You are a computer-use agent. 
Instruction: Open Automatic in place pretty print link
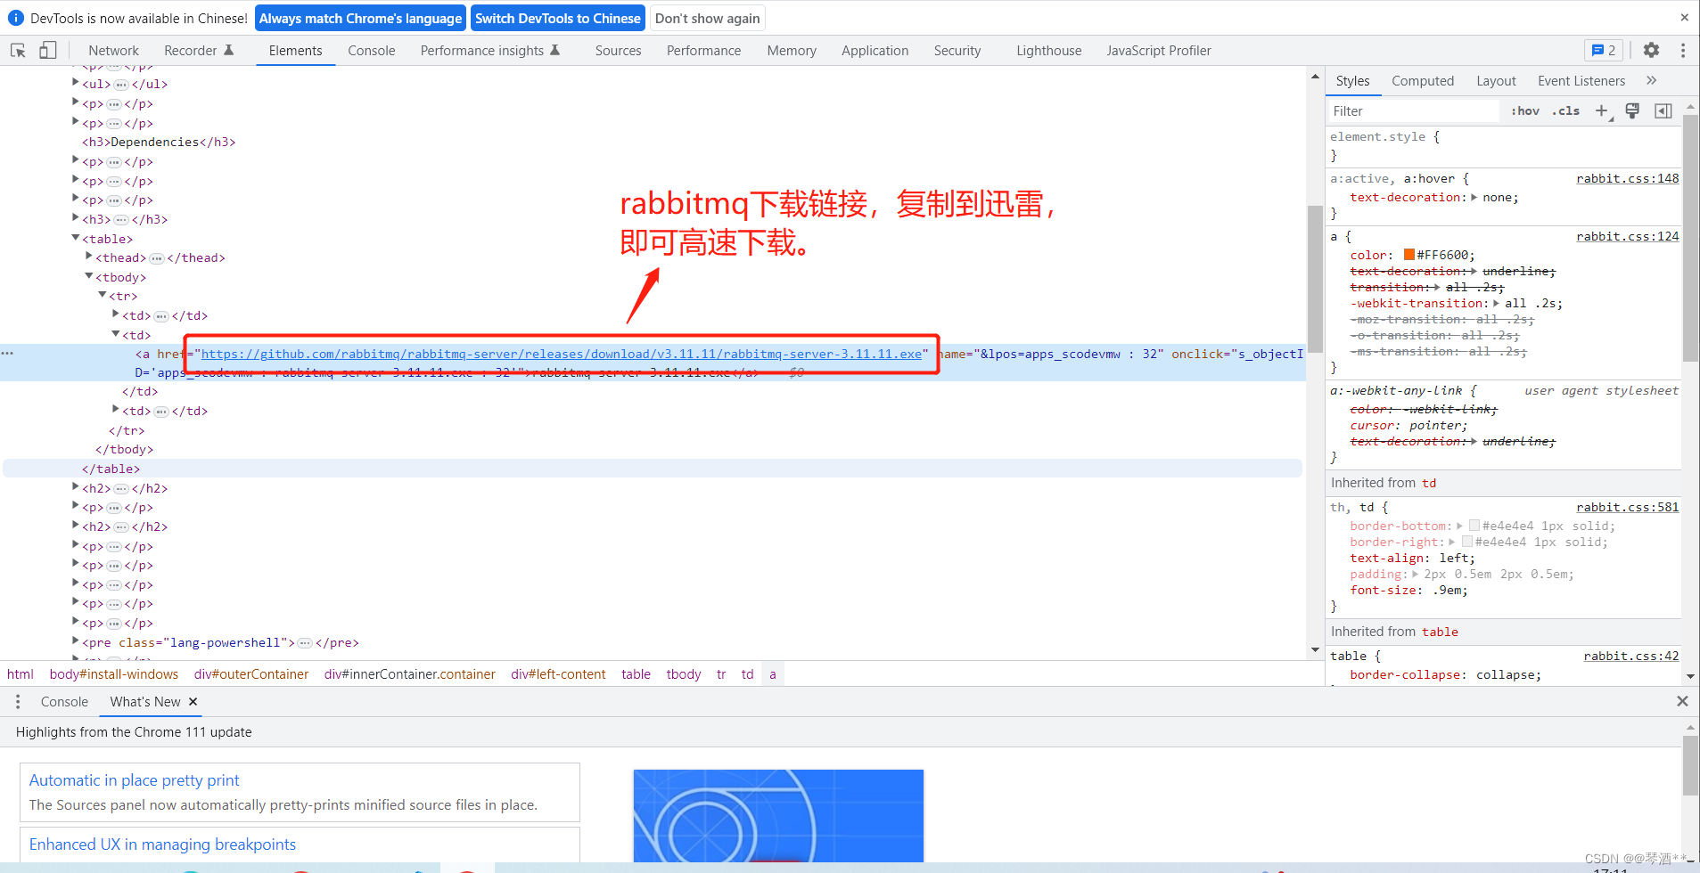coord(134,780)
